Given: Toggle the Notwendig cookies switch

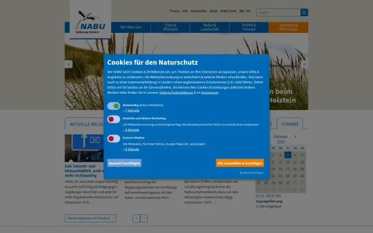Looking at the screenshot, I should pos(114,106).
